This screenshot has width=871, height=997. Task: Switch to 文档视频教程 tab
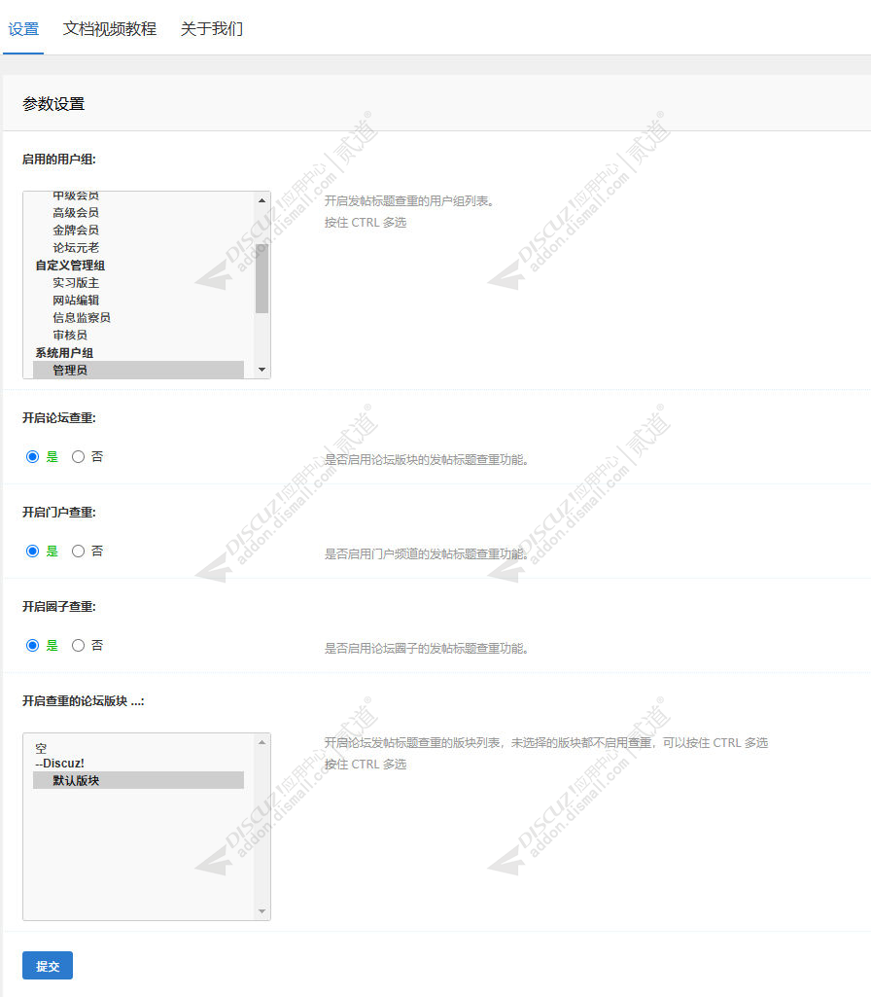tap(109, 28)
